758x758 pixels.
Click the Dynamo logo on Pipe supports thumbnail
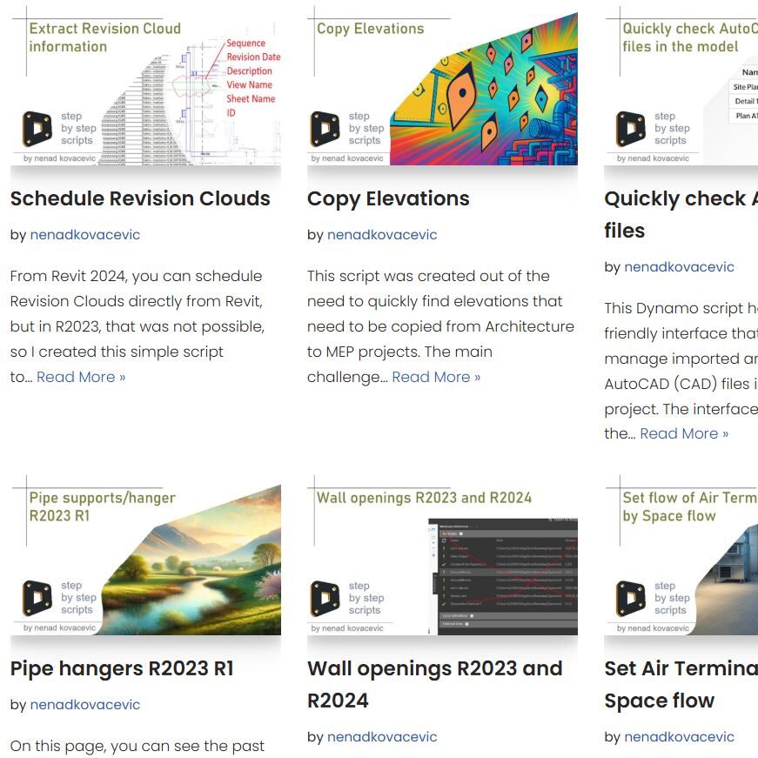[x=37, y=599]
